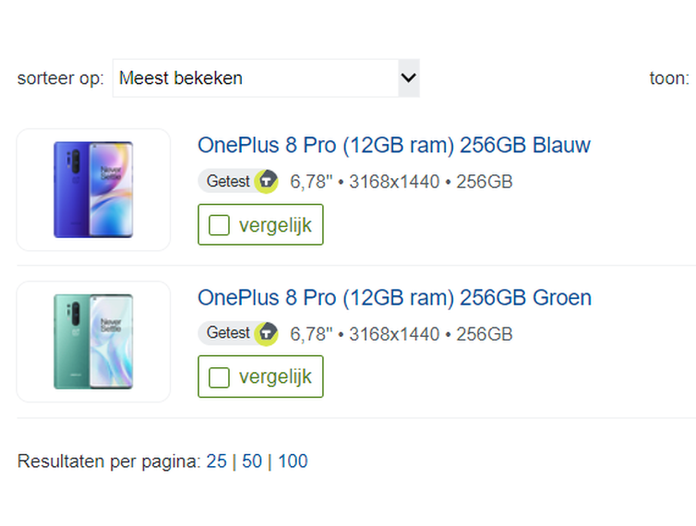Click the specs line under Blauw phone
The image size is (696, 526).
coord(401,182)
